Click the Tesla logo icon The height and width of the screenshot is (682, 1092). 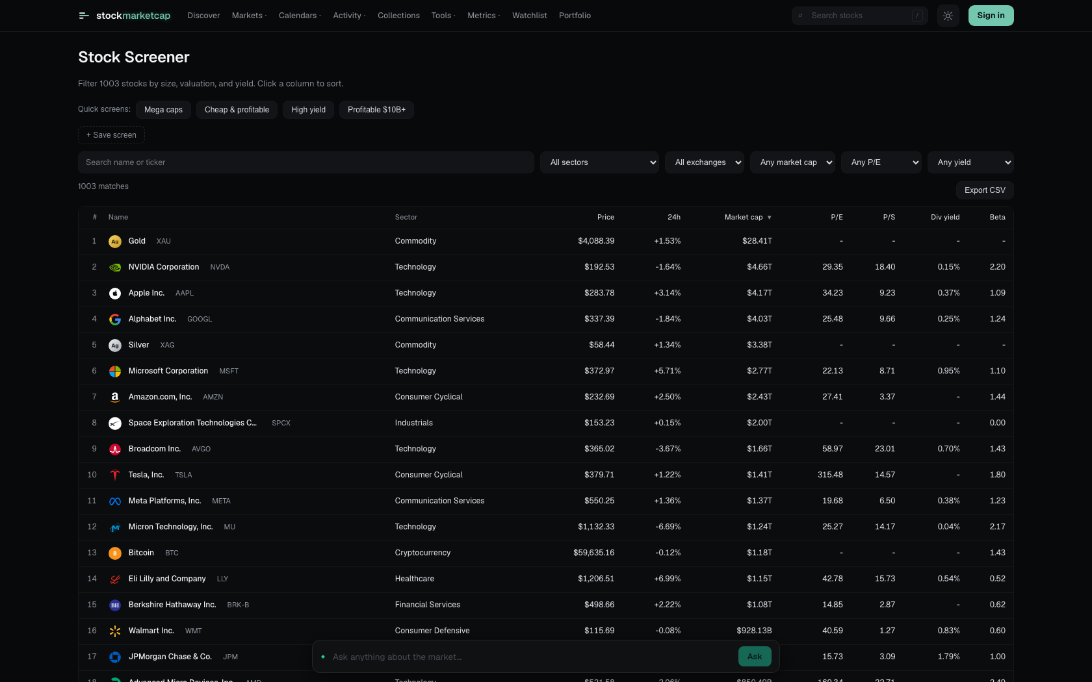pos(115,475)
